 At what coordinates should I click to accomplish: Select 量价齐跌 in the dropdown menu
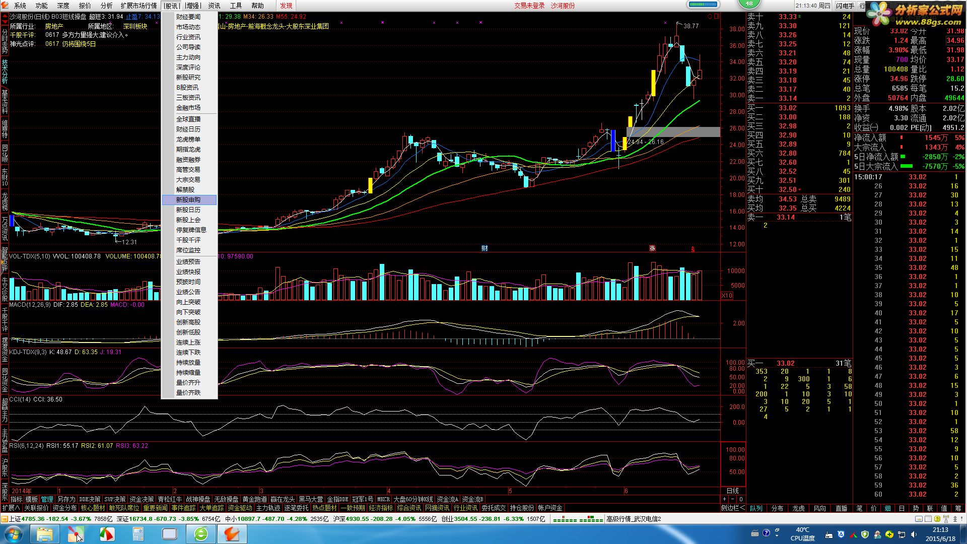pyautogui.click(x=189, y=393)
